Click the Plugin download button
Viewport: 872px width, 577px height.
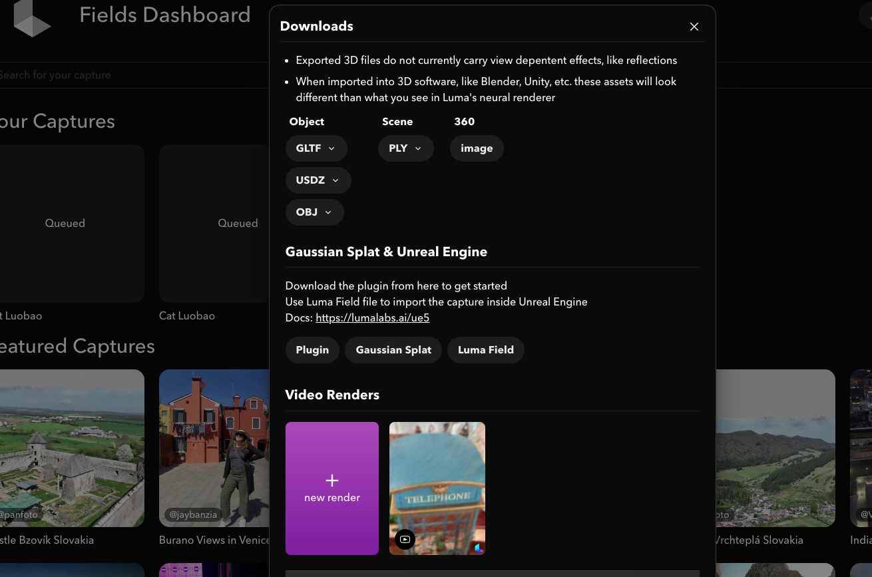(312, 350)
